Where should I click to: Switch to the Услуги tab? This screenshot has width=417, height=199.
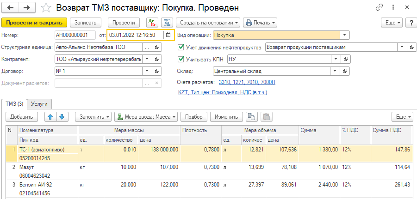tap(40, 104)
